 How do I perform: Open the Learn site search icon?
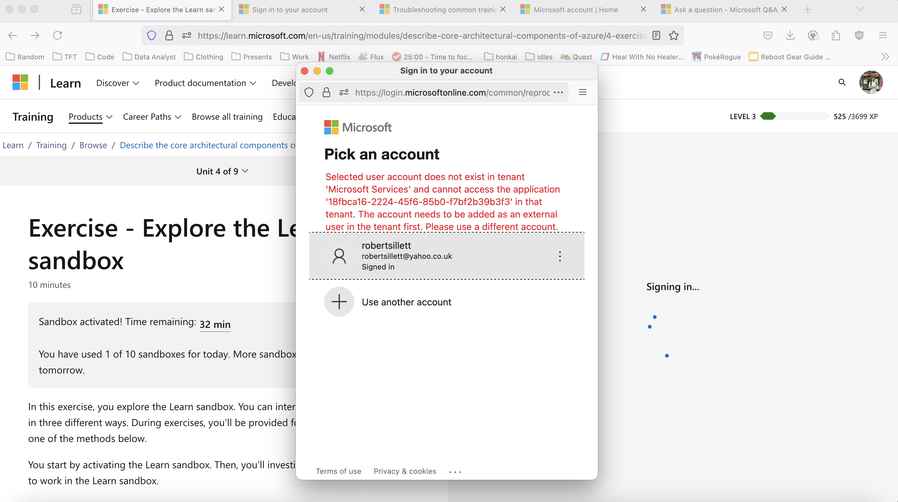click(x=842, y=82)
